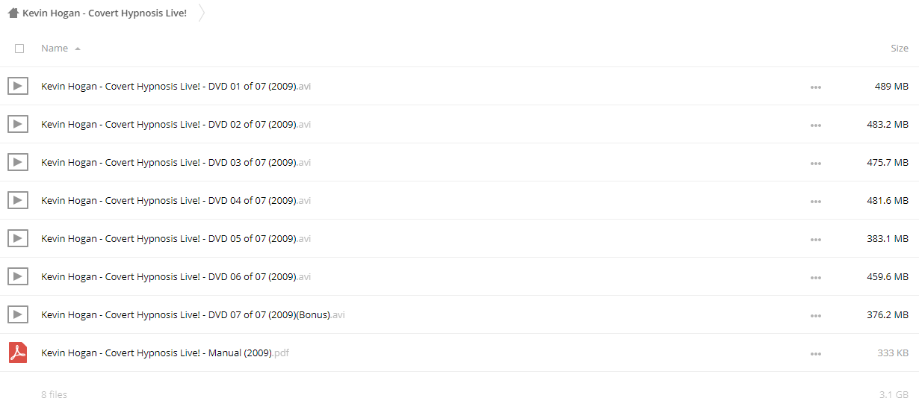
Task: Sort by Name column header
Action: coord(55,49)
